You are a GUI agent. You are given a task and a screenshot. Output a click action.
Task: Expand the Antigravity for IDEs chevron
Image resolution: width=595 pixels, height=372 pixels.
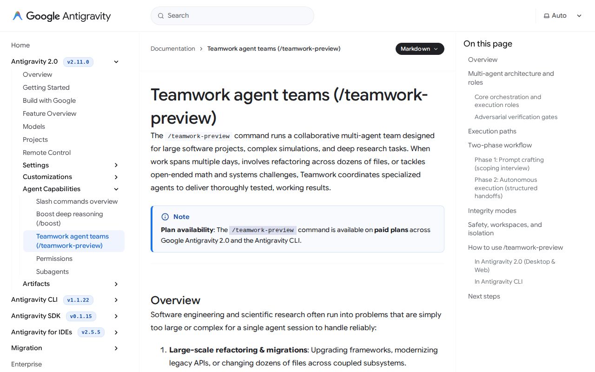click(x=116, y=332)
